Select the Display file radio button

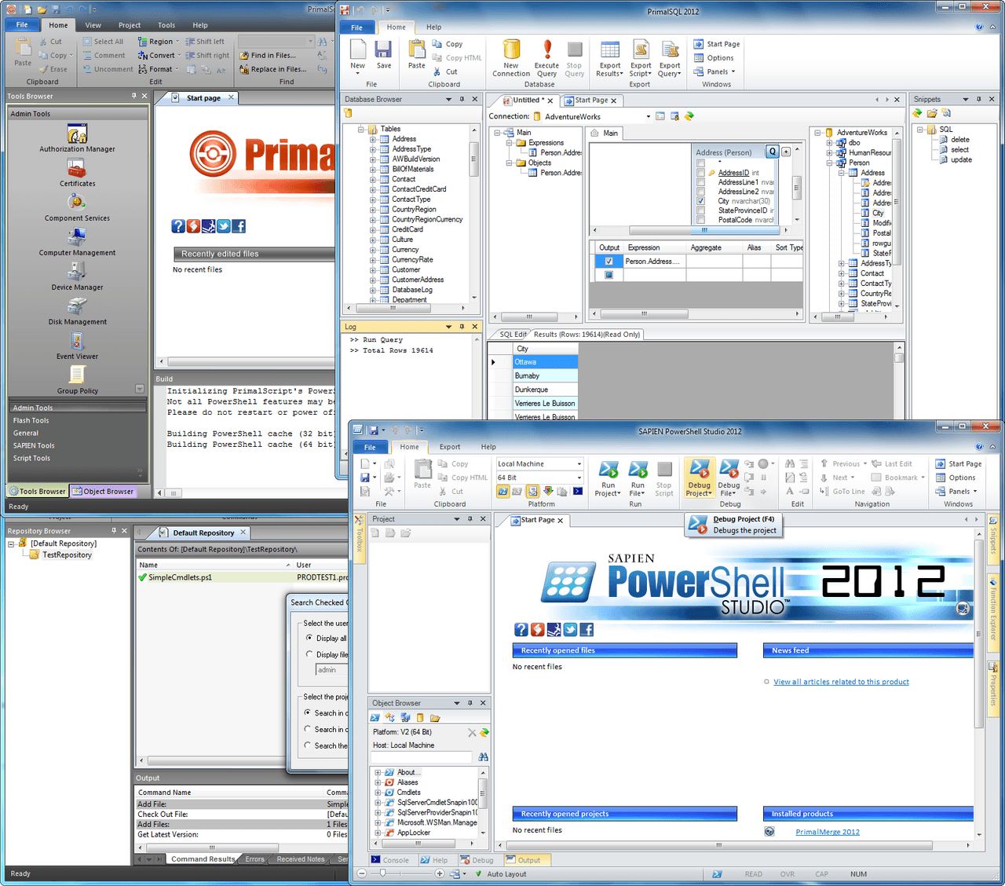tap(309, 654)
